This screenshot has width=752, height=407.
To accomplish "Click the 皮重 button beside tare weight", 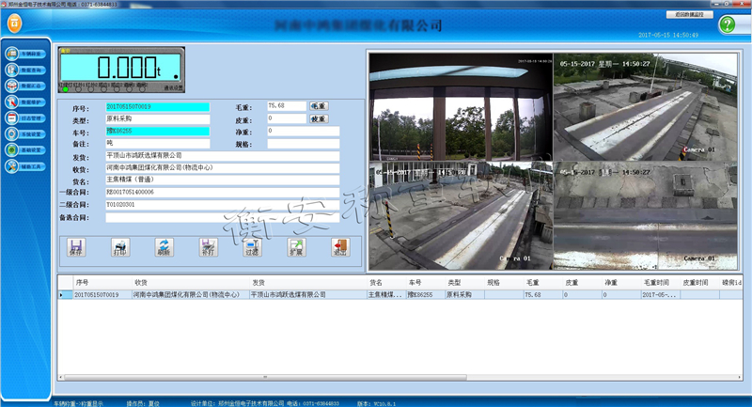I will (319, 119).
